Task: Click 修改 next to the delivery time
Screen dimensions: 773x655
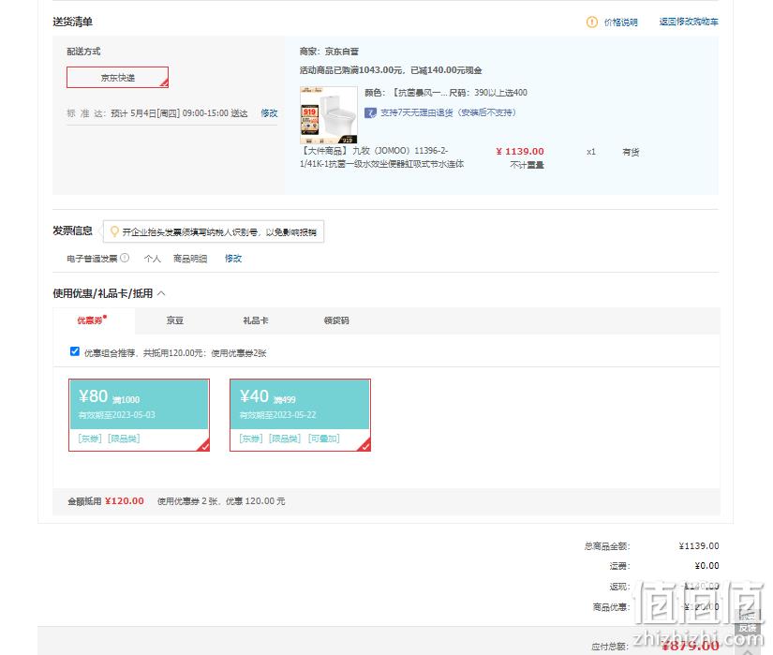Action: pyautogui.click(x=269, y=113)
